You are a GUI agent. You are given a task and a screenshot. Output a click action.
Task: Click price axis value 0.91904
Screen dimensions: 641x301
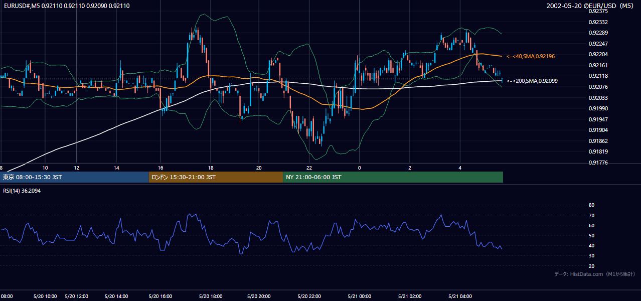tap(597, 130)
